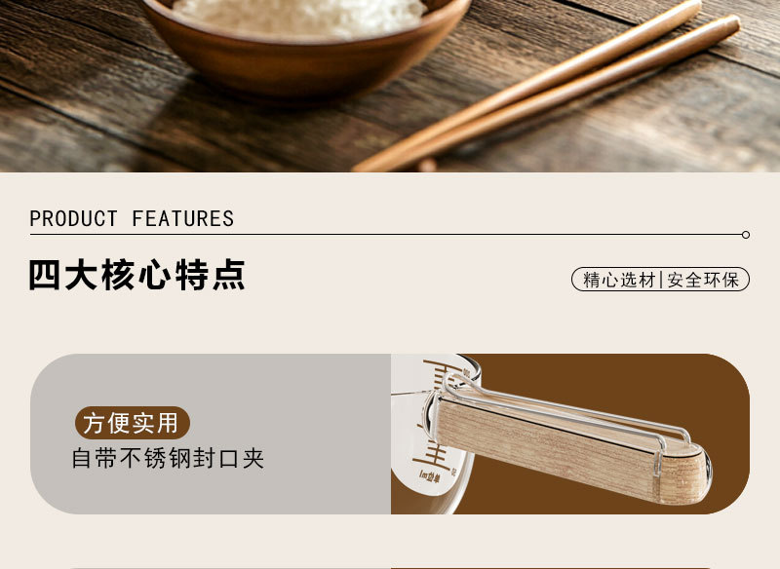
Task: Click the gray left panel of feature card
Action: [211, 434]
